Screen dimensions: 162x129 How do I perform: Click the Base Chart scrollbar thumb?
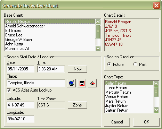pos(98,32)
